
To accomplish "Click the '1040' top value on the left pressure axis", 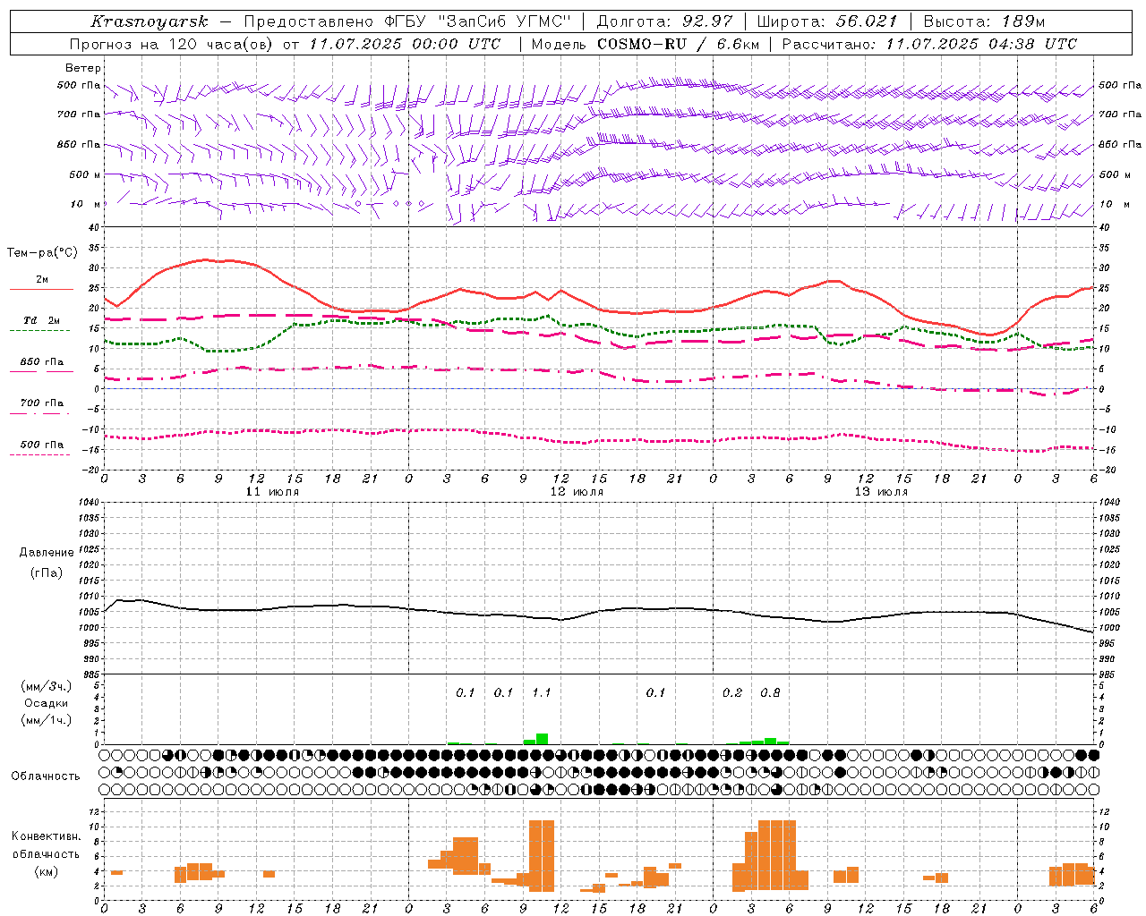I will pos(88,503).
